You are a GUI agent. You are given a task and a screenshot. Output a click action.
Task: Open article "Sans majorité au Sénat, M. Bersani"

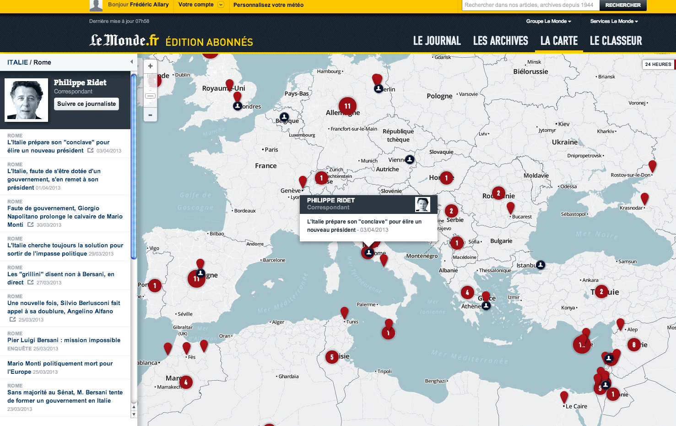[65, 396]
